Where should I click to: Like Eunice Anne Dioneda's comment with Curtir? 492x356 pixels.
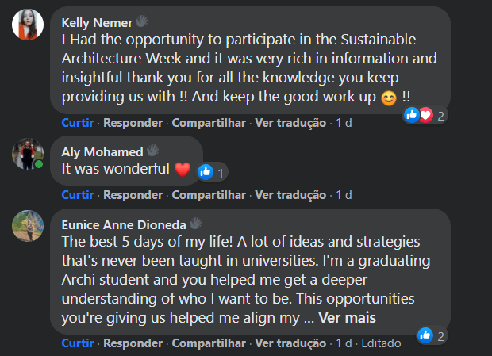77,343
